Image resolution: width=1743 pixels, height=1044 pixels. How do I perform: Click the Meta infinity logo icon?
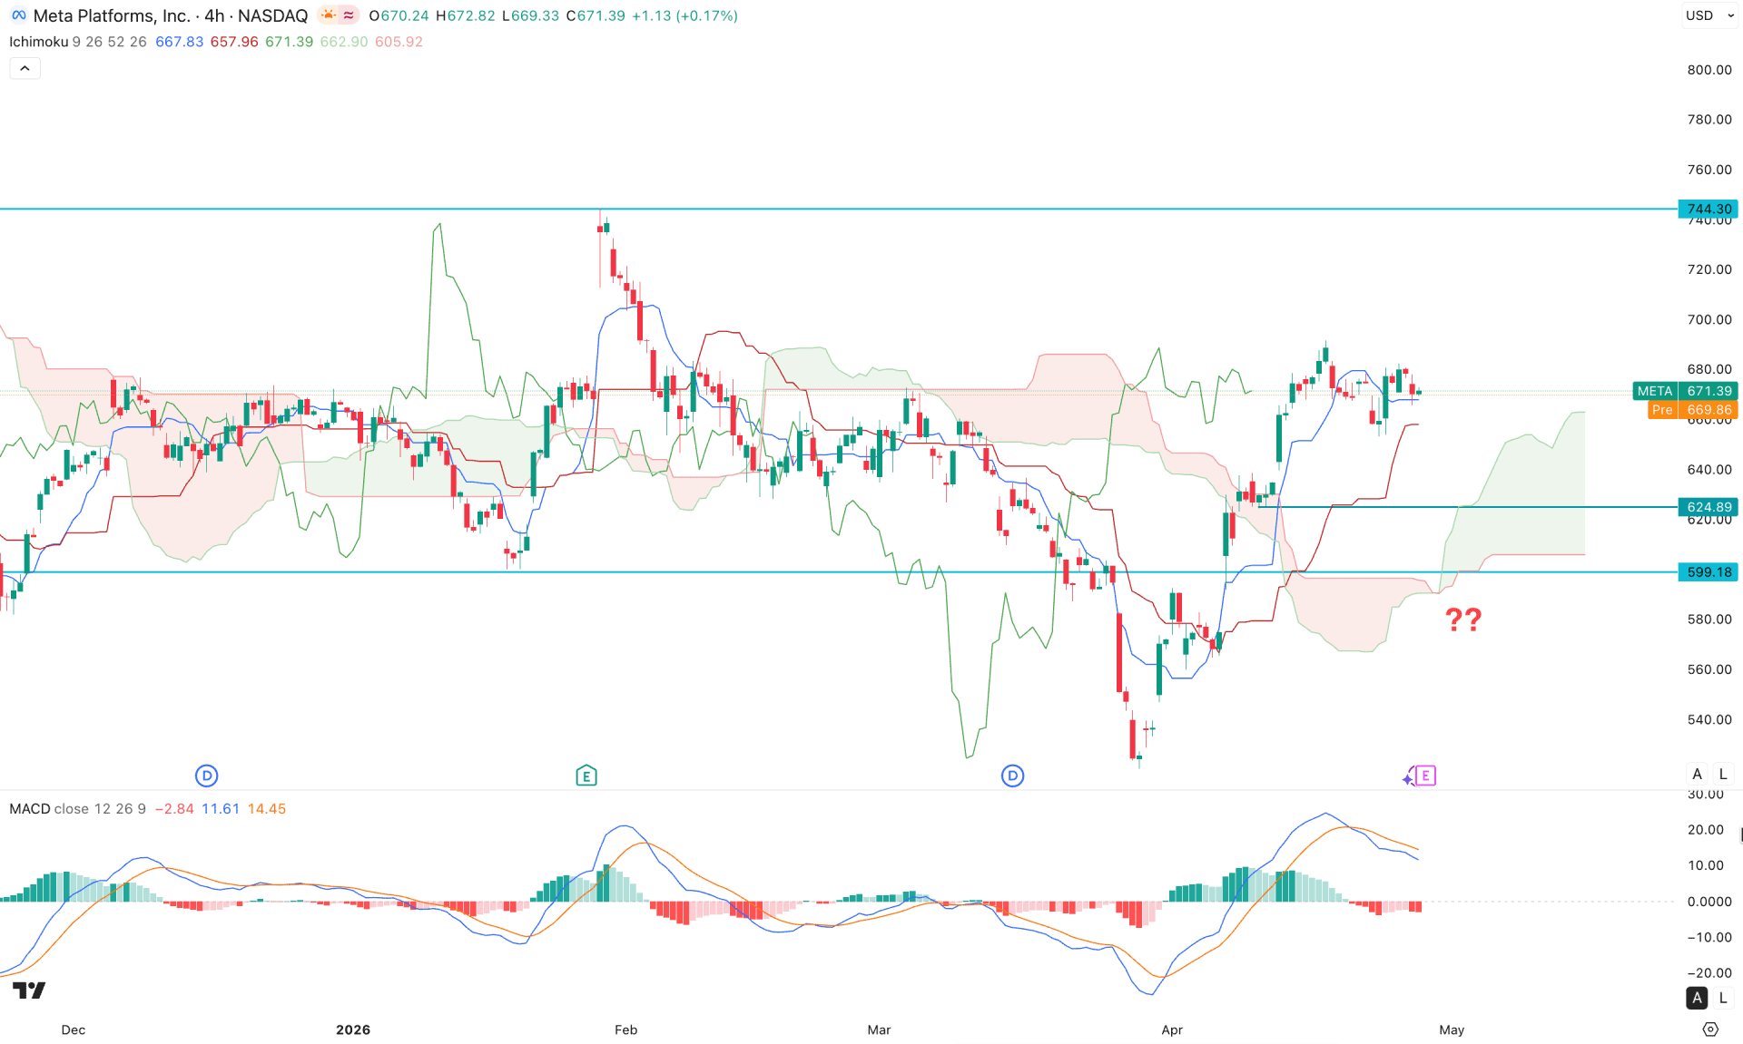18,15
